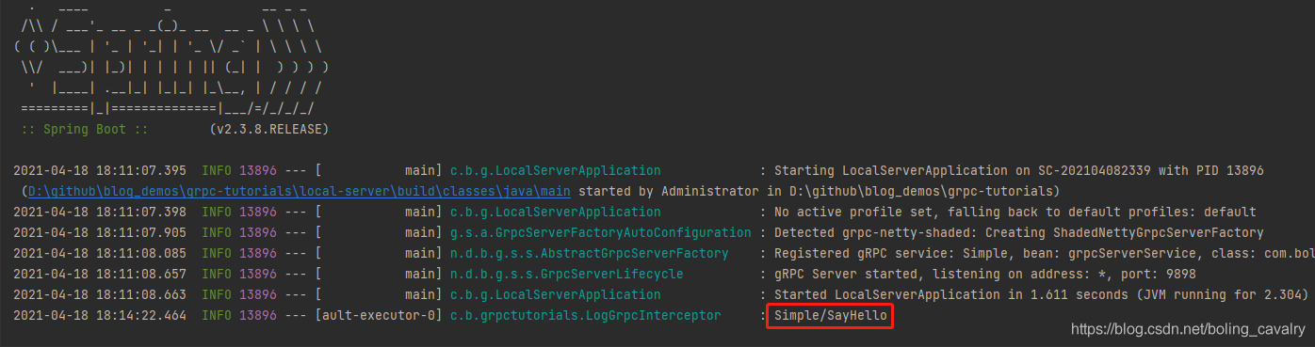The height and width of the screenshot is (347, 1315).
Task: Click timestamp 2021-04-18 18:11:07.398
Action: coord(100,212)
